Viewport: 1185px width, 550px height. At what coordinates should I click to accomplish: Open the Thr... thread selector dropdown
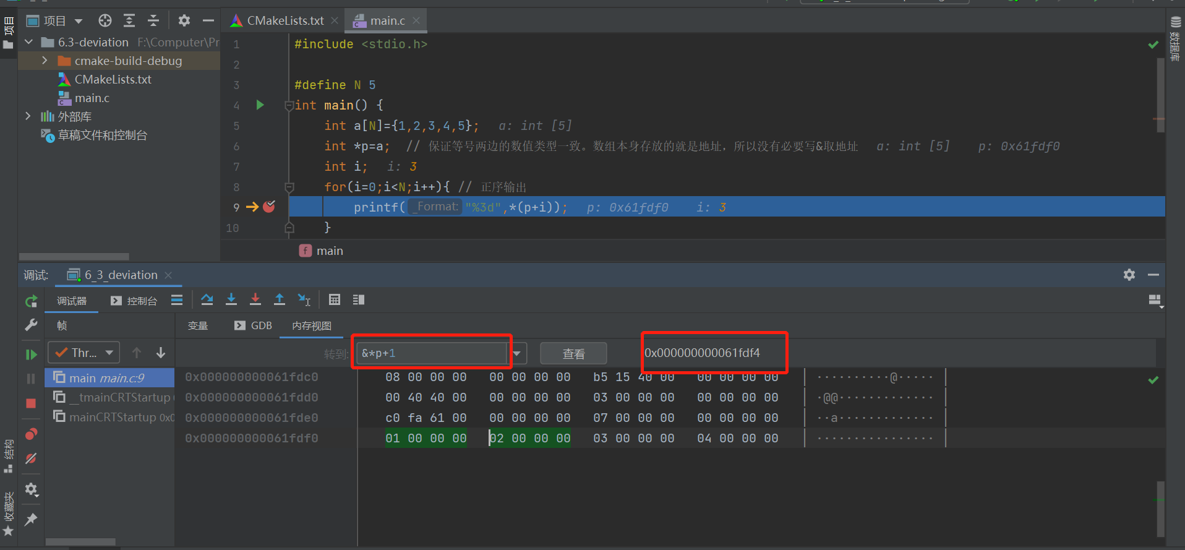coord(84,353)
